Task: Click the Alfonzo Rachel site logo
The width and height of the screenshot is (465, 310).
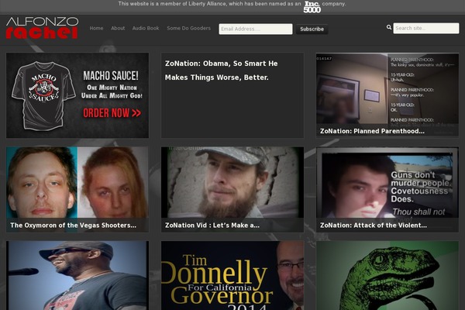Action: [x=42, y=28]
